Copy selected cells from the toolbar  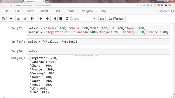pos(26,19)
